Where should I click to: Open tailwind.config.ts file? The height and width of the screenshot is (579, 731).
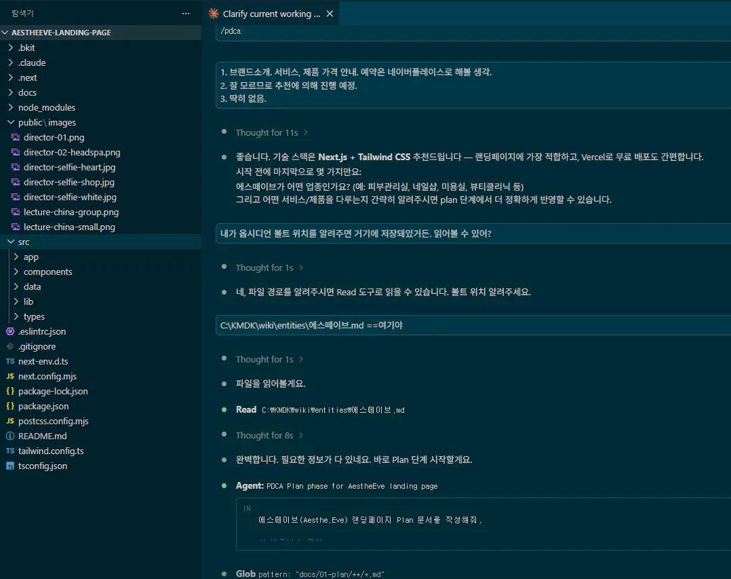click(x=51, y=451)
